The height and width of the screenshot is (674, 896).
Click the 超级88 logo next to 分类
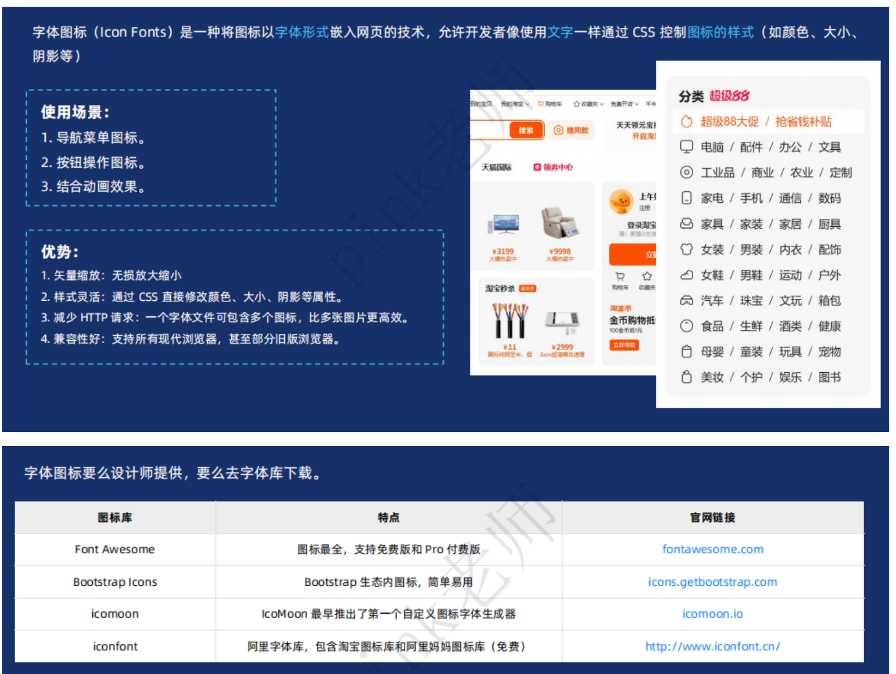[730, 96]
